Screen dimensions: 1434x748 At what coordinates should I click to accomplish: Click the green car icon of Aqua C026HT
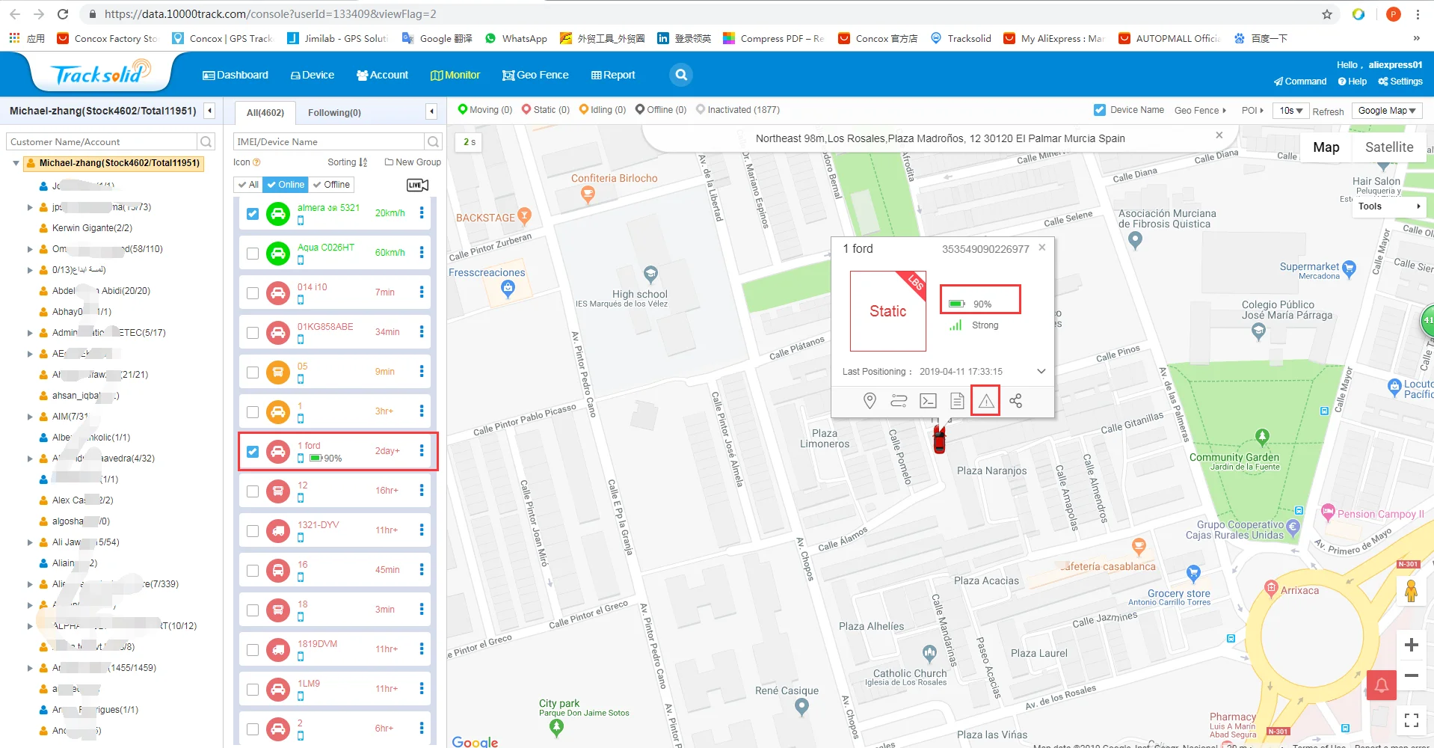coord(278,254)
